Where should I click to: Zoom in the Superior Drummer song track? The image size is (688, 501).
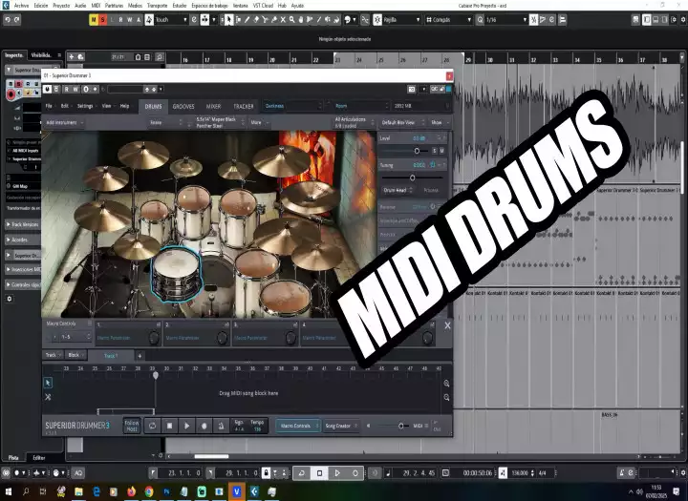point(446,384)
